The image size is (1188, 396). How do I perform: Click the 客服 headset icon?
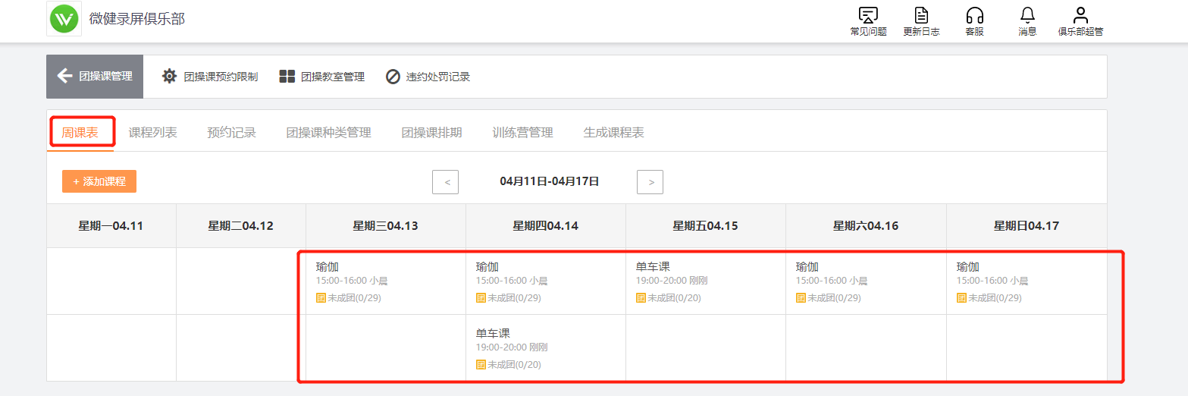(x=974, y=15)
